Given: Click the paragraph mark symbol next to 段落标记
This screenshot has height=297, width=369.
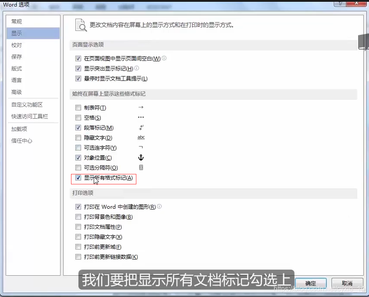Looking at the screenshot, I should (x=141, y=127).
